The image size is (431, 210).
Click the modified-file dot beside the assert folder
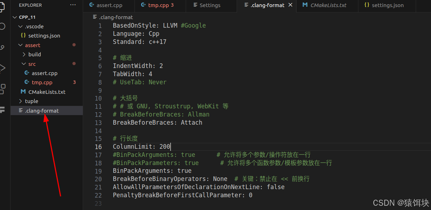pos(74,45)
